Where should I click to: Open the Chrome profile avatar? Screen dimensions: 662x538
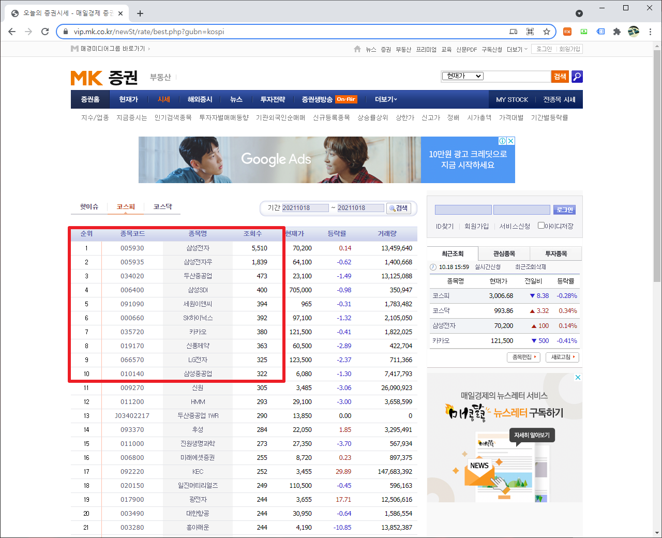pos(634,32)
